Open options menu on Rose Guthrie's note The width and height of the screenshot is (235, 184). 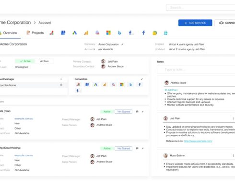pyautogui.click(x=234, y=155)
